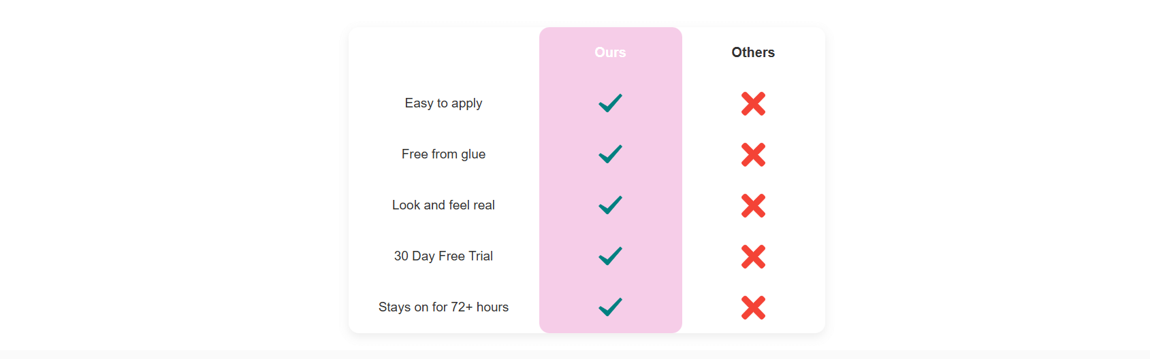Click the checkmark for Easy to apply
The image size is (1150, 359).
(610, 103)
